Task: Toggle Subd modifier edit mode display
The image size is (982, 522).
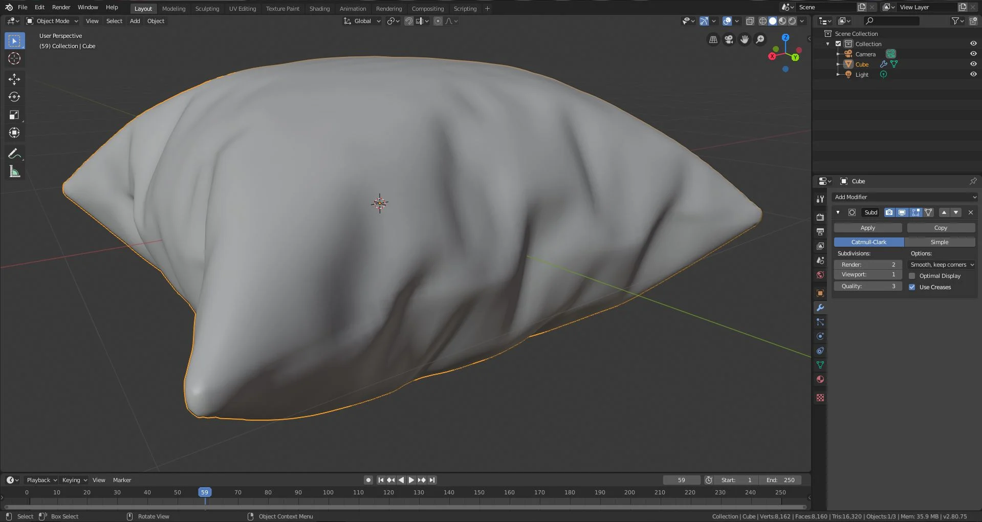Action: 915,212
